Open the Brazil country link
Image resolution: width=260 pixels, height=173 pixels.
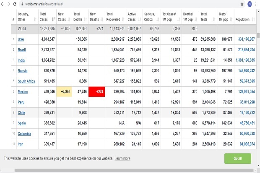pos(22,50)
